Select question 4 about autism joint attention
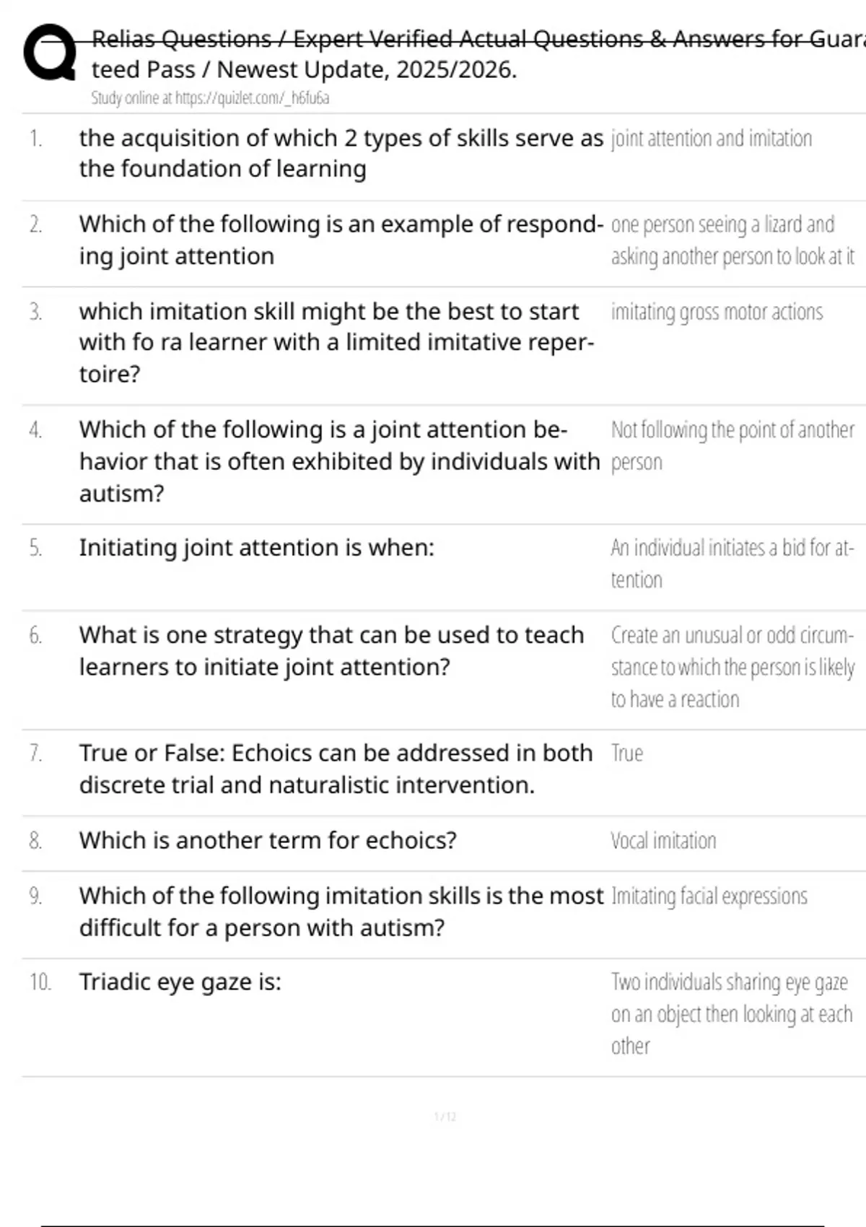The image size is (866, 1227). pyautogui.click(x=339, y=461)
